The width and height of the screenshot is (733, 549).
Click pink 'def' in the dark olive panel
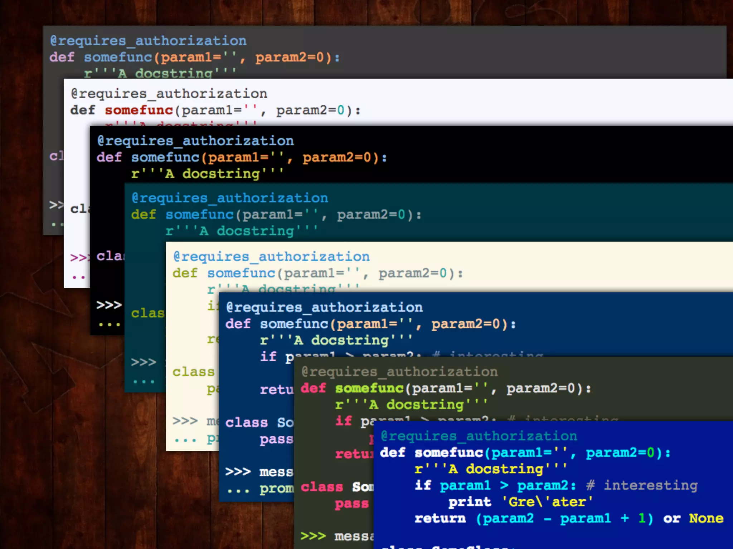pos(313,388)
